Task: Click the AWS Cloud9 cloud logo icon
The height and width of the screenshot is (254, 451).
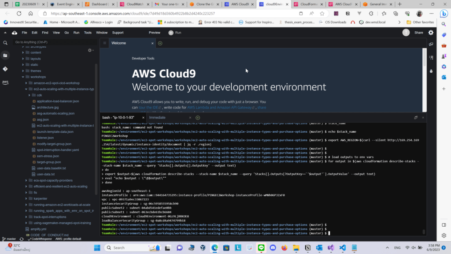Action: (15, 33)
